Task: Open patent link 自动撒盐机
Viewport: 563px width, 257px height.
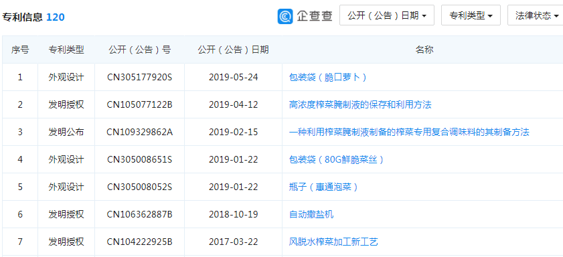Action: coord(311,214)
